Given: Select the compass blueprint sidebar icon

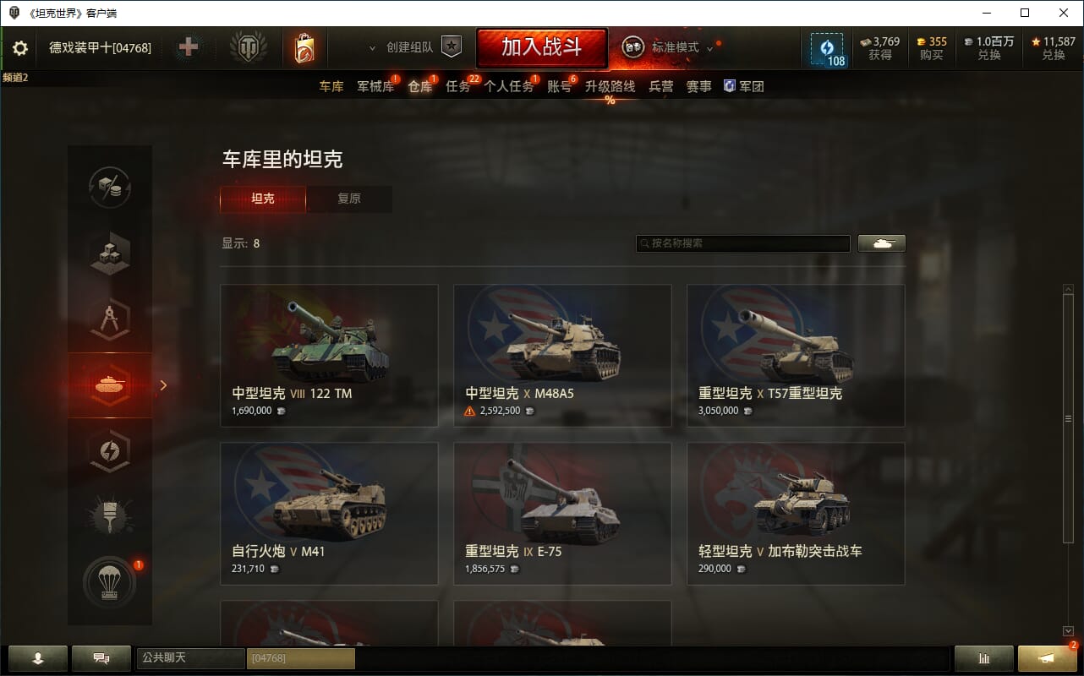Looking at the screenshot, I should point(110,320).
